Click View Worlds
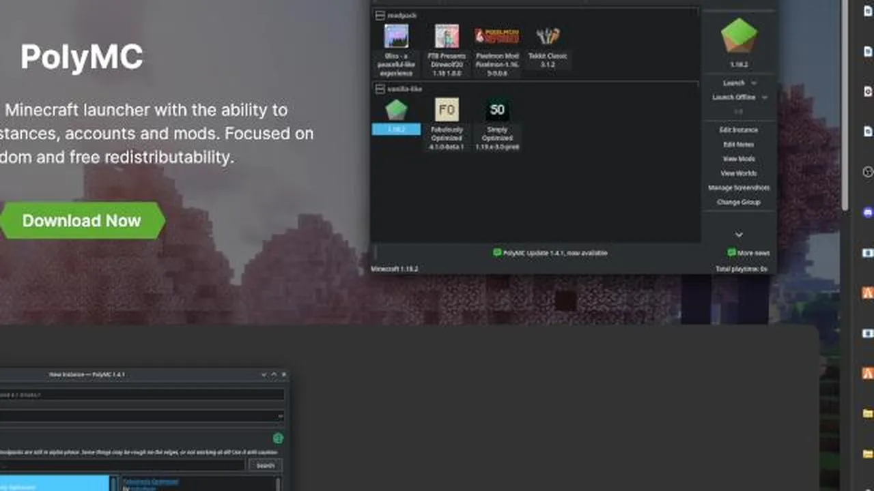874x491 pixels. [x=739, y=173]
